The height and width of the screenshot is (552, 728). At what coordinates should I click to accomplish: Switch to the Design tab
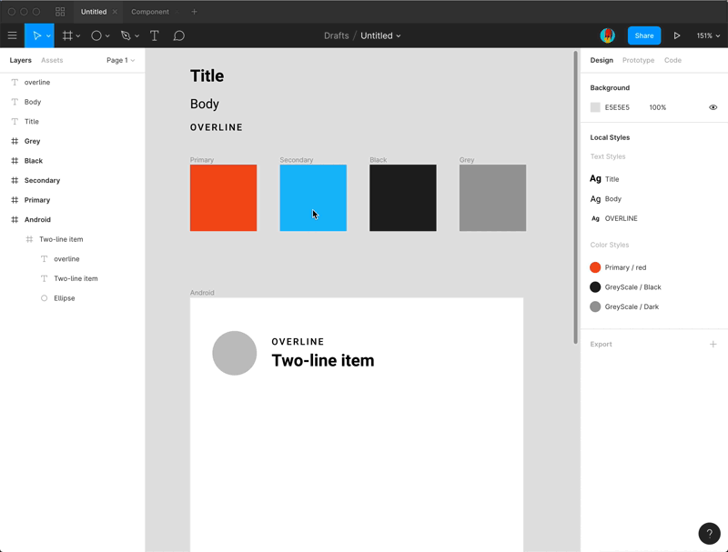coord(602,60)
